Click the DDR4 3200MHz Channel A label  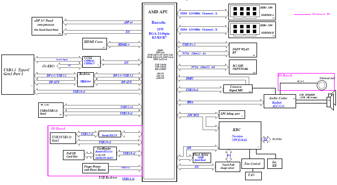point(199,13)
